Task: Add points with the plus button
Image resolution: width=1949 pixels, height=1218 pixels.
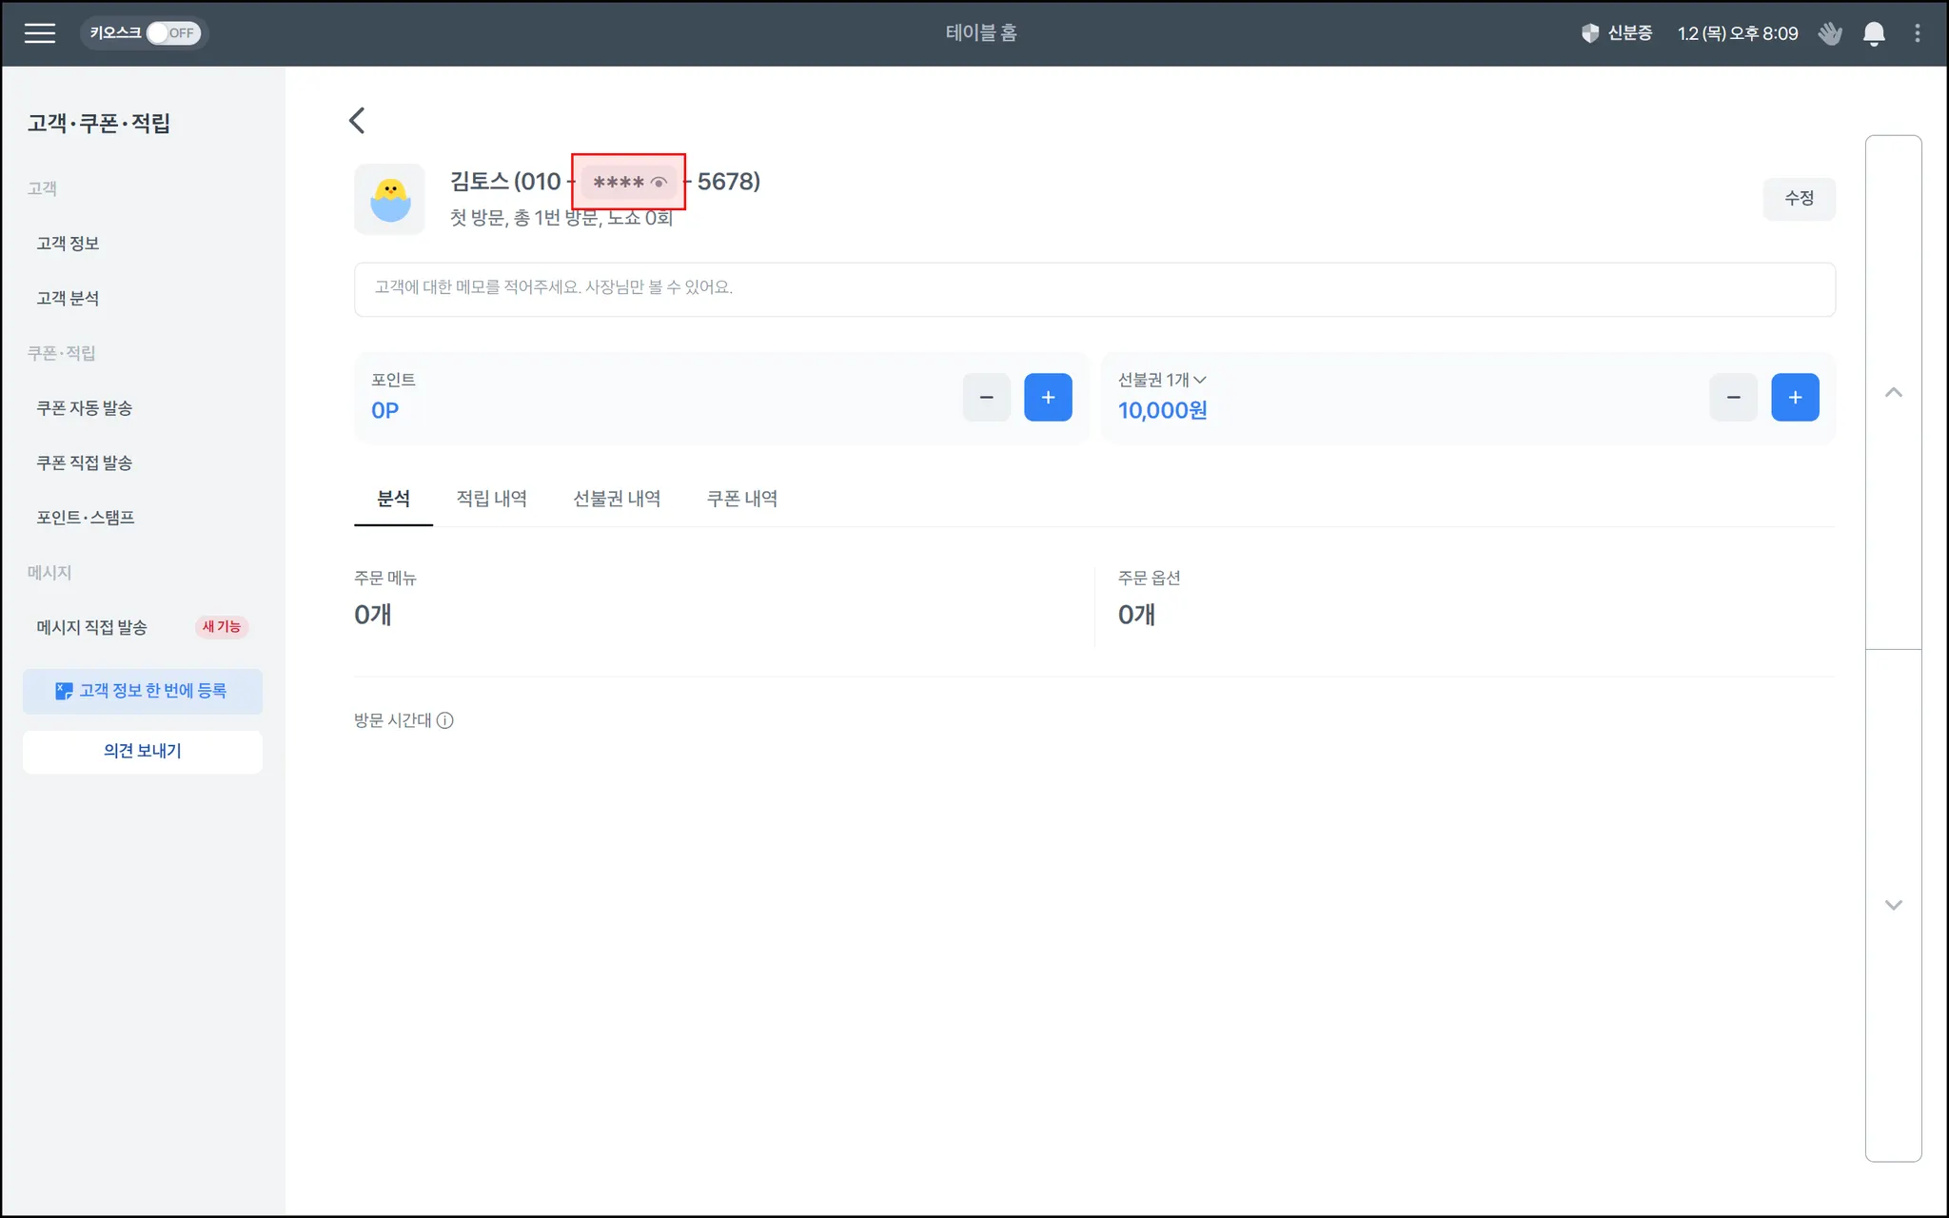Action: 1048,398
